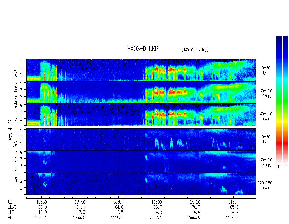This screenshot has height=224, width=289.
Task: Click the MLAT value -70.5
Action: click(x=195, y=207)
